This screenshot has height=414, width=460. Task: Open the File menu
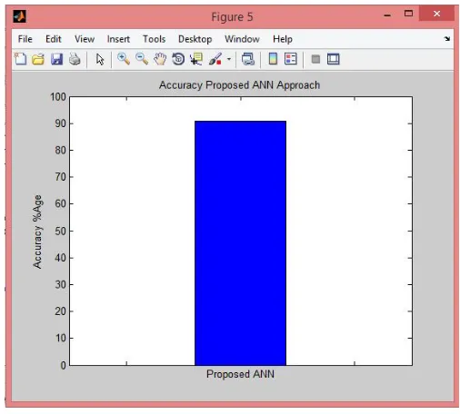click(x=25, y=39)
